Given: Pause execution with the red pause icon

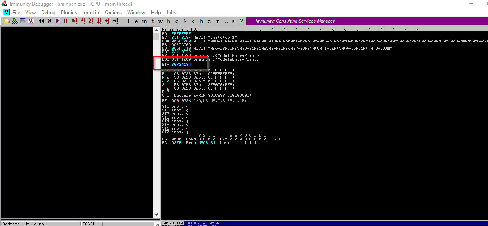Looking at the screenshot, I should click(x=65, y=21).
